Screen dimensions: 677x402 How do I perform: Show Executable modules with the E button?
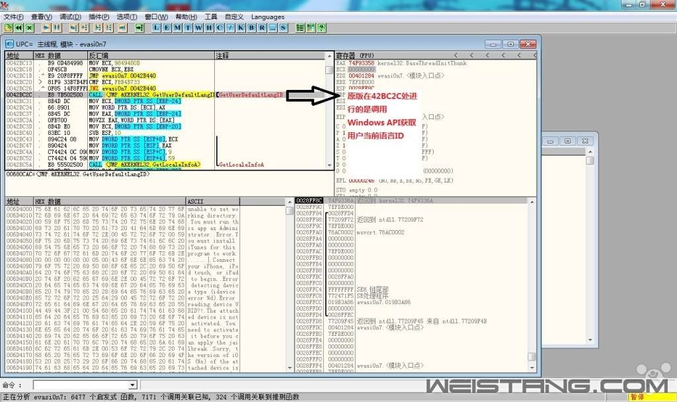167,28
